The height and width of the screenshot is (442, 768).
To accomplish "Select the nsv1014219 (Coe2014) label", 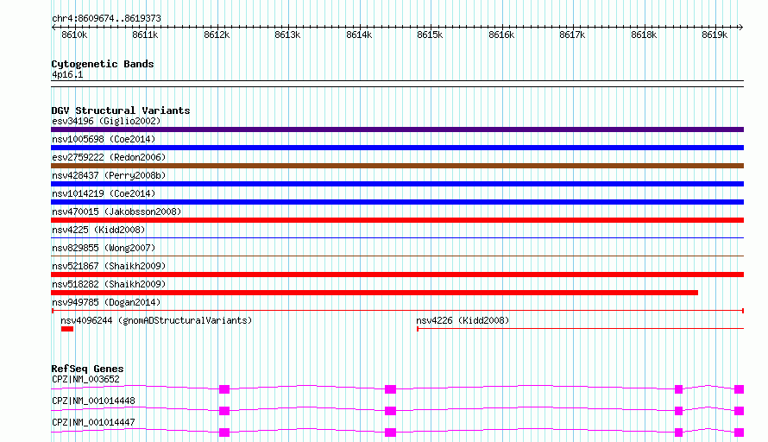I will click(x=104, y=193).
